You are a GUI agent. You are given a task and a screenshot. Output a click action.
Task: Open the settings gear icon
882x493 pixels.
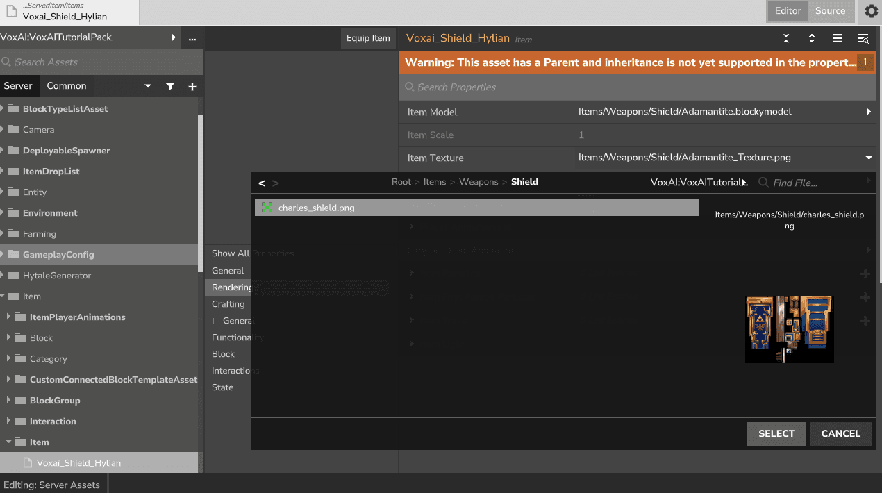(x=871, y=11)
